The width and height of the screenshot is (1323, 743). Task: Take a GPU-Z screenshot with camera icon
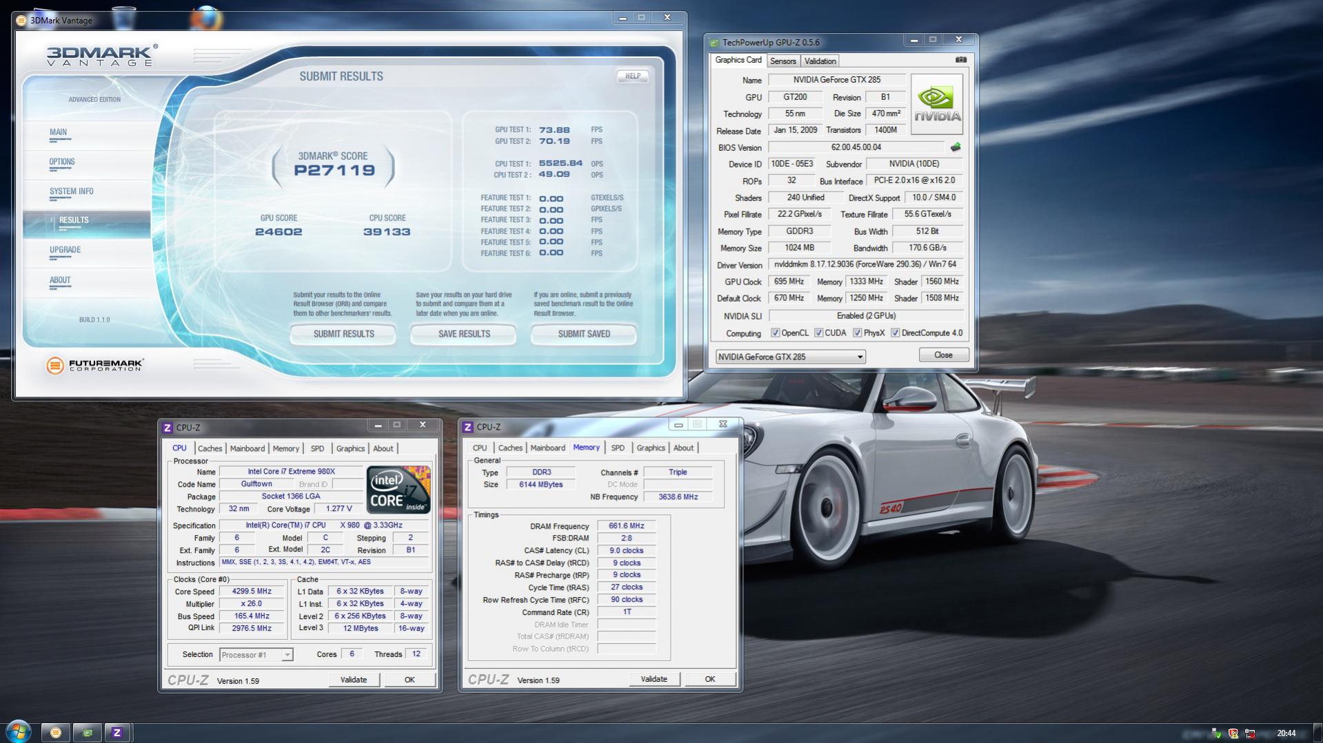click(960, 60)
